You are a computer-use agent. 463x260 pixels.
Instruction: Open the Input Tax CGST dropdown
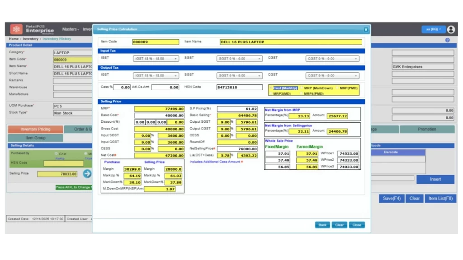[332, 59]
